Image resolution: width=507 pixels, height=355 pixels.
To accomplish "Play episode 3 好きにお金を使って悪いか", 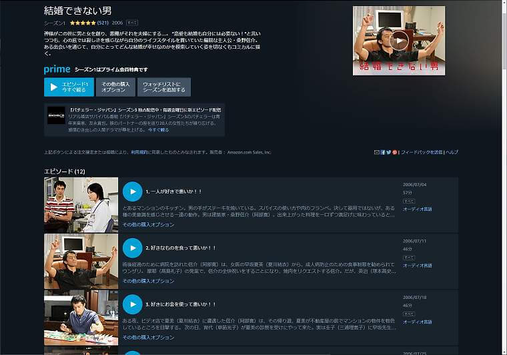I will click(133, 304).
